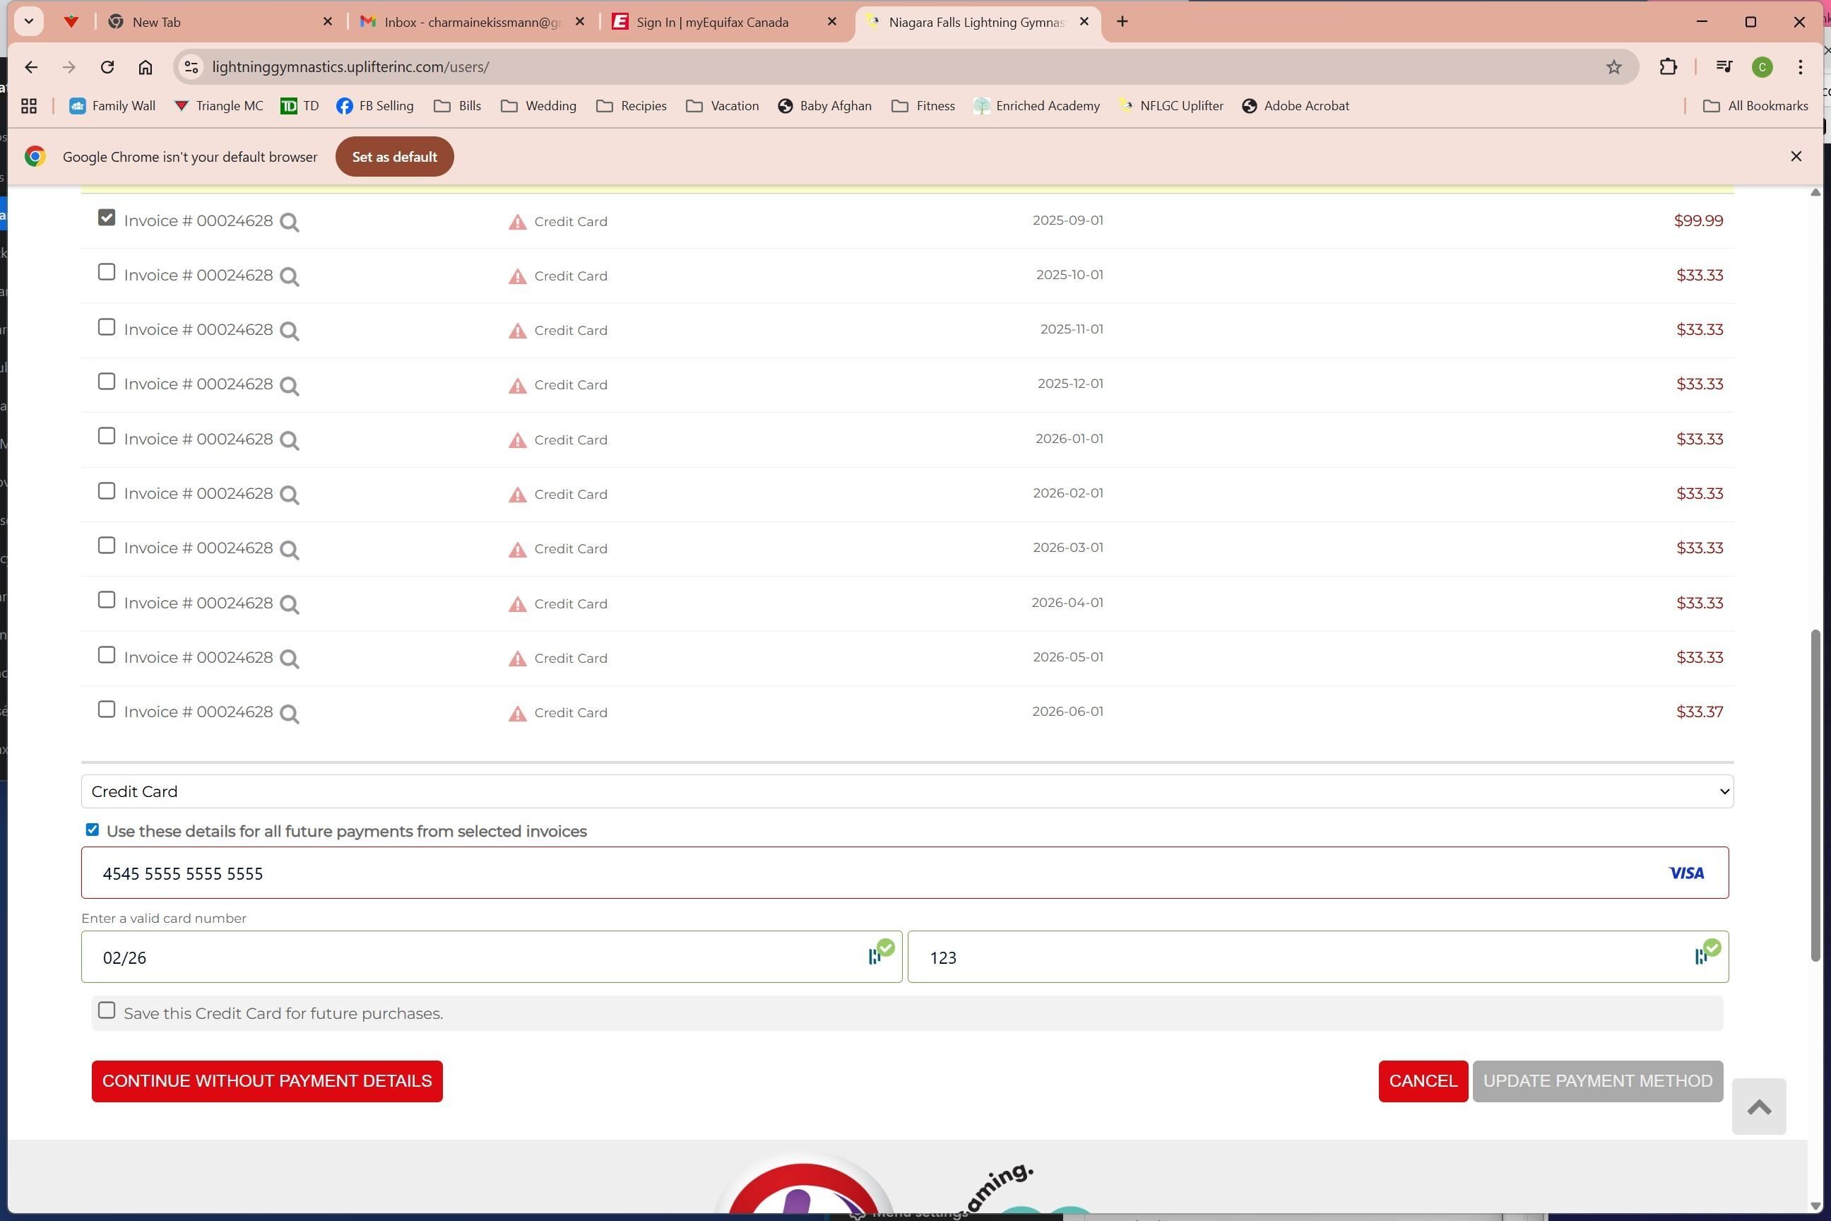Uncheck the 2025-09-01 invoice checkbox
This screenshot has height=1221, width=1831.
[107, 218]
